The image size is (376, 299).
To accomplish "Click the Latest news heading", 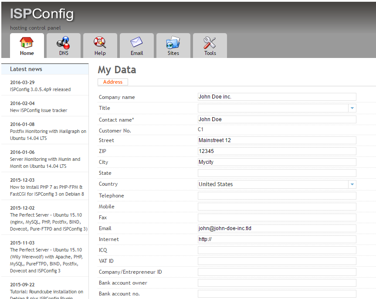I will [x=26, y=69].
